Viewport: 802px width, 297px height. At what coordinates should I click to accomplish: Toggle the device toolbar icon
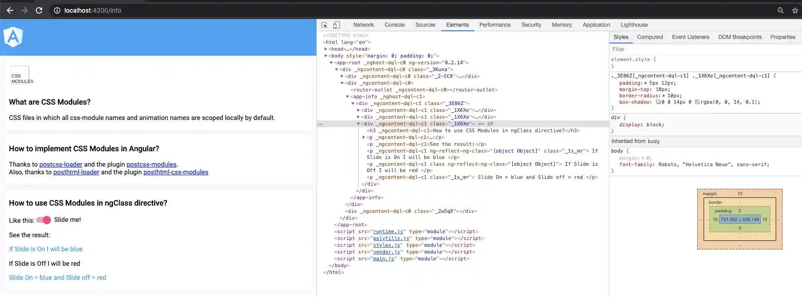tap(336, 25)
